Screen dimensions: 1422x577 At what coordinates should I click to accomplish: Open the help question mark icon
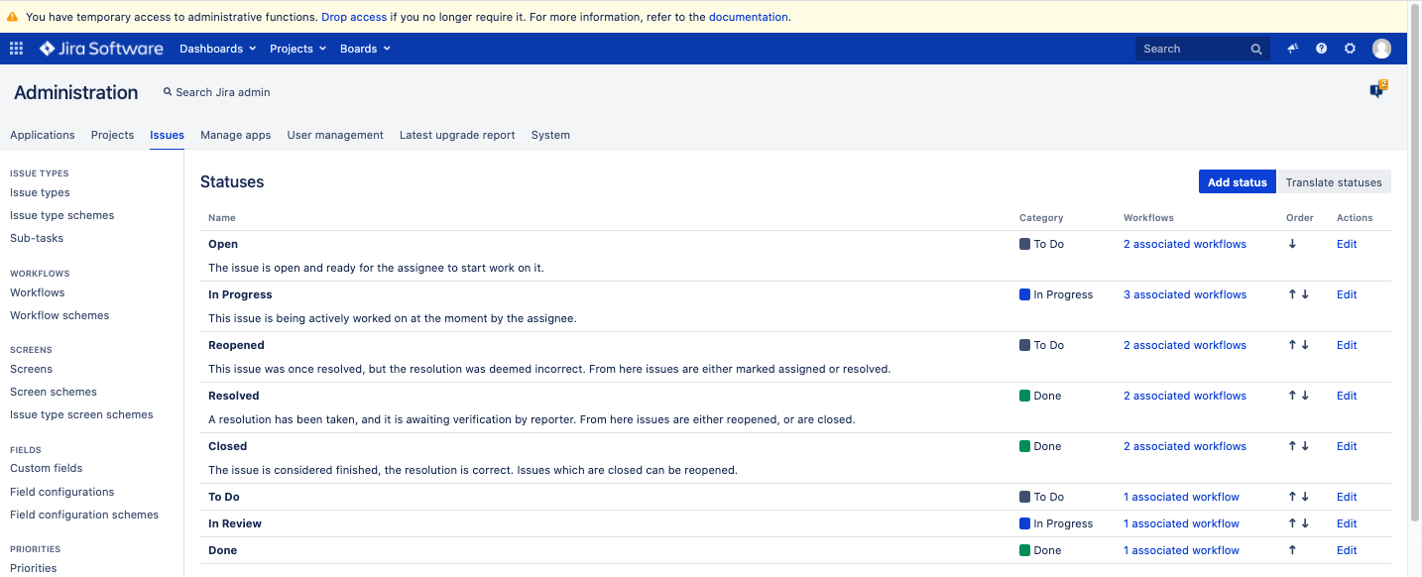click(1321, 49)
